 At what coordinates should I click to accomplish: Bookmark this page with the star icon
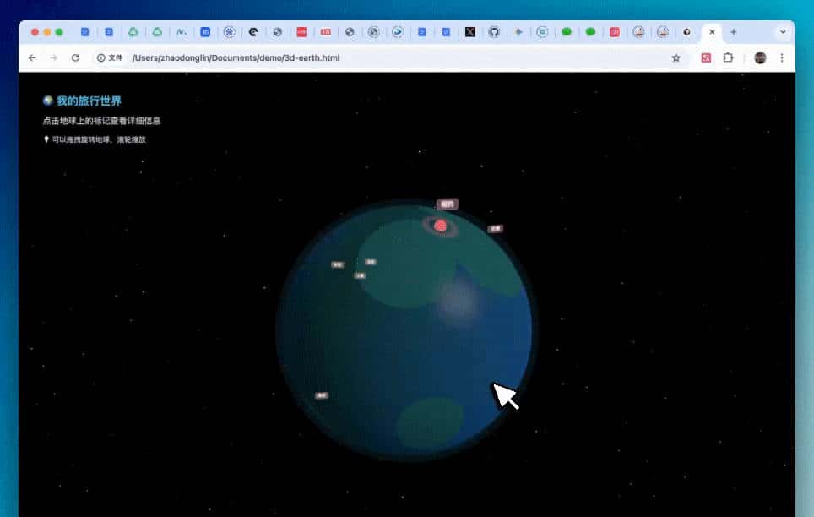click(676, 57)
